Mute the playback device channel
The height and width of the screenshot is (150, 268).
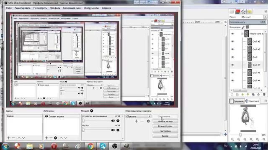113,121
